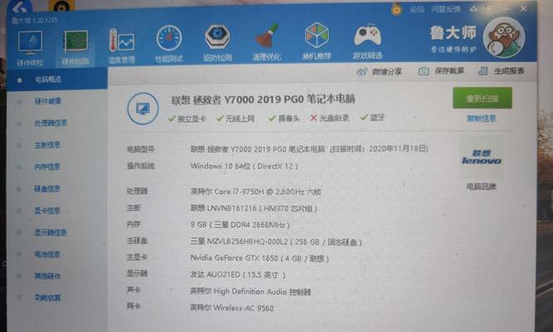This screenshot has width=553, height=332.
Task: Open the 硬件体检 hardware checkup tool
Action: pos(30,47)
